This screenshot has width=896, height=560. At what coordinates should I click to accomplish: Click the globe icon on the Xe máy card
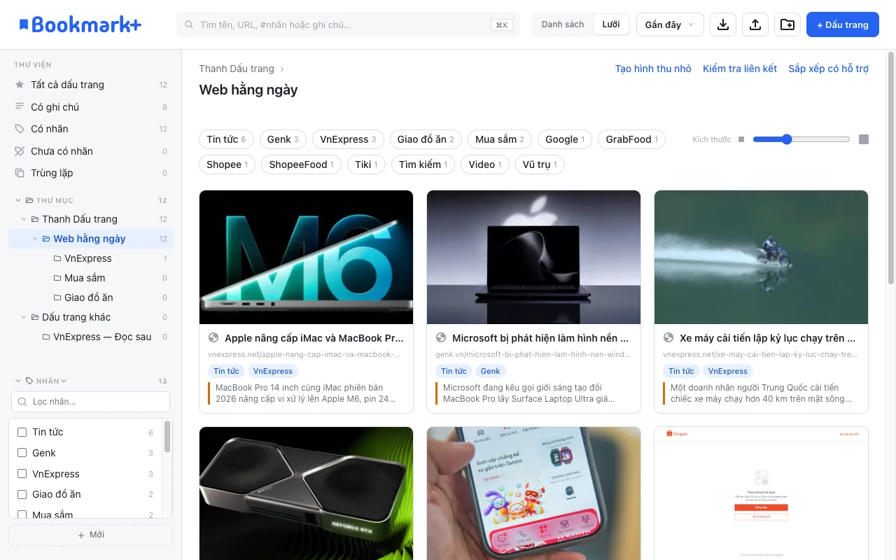pyautogui.click(x=668, y=338)
